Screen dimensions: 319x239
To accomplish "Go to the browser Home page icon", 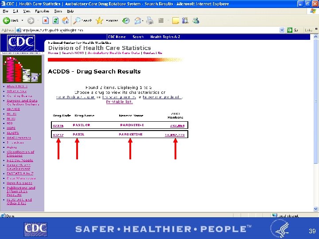I will tap(65, 20).
